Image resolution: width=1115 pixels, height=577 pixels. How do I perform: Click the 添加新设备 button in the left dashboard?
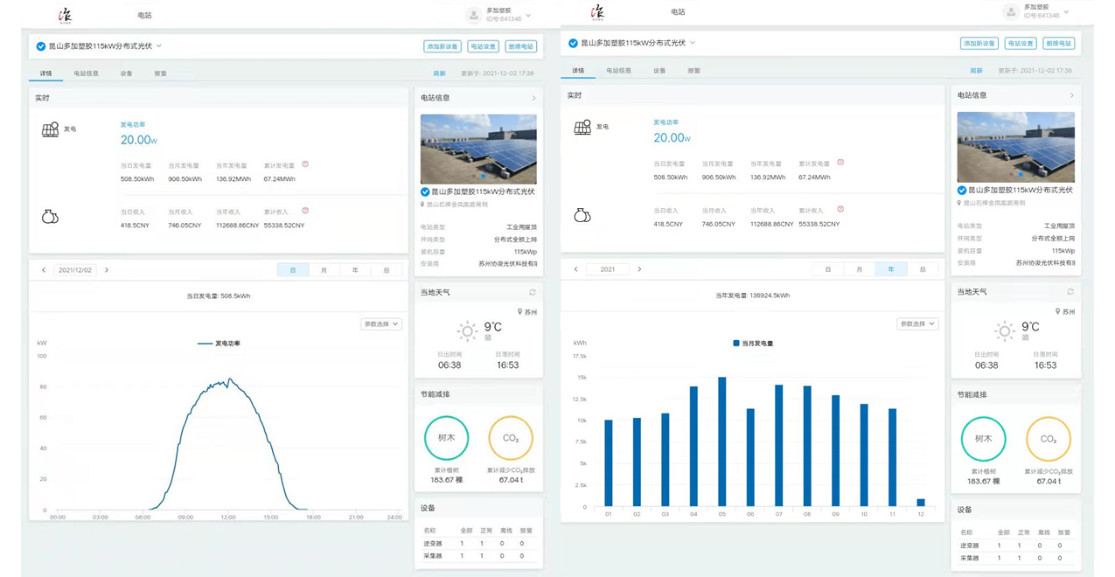click(x=442, y=46)
